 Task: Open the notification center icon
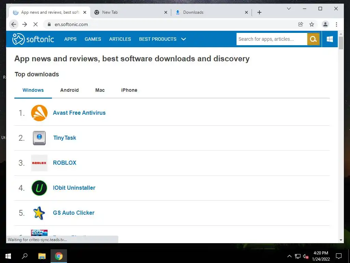(339, 256)
